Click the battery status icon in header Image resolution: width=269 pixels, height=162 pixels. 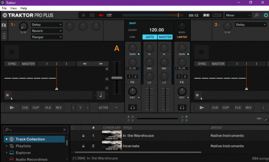(207, 15)
